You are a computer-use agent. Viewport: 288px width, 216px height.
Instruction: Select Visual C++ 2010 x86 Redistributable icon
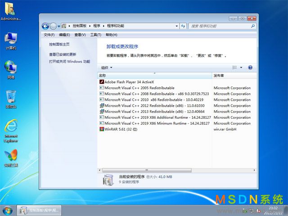[x=102, y=99]
